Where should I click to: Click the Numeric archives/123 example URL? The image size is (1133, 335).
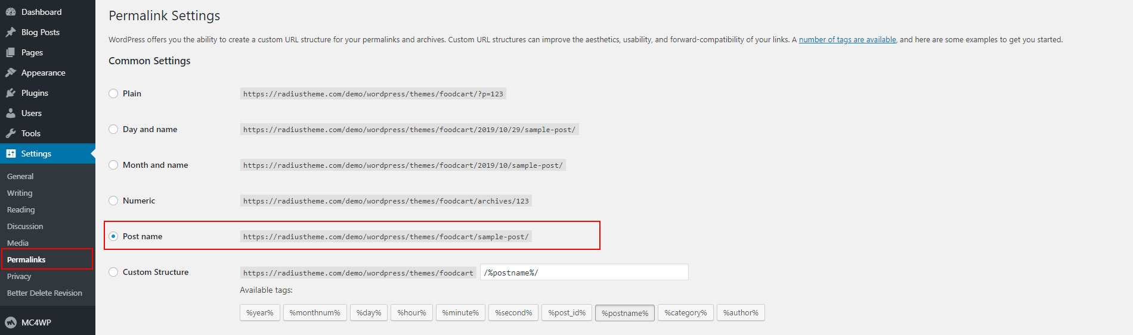pos(386,201)
